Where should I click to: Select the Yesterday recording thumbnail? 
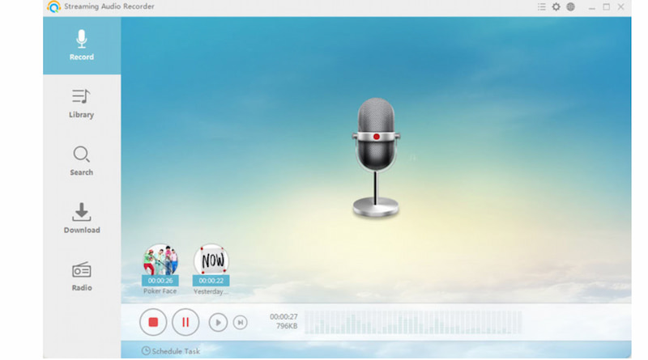211,260
